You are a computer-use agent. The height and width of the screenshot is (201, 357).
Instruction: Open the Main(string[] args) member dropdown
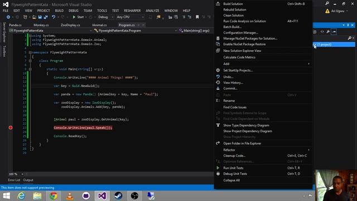coord(196,31)
